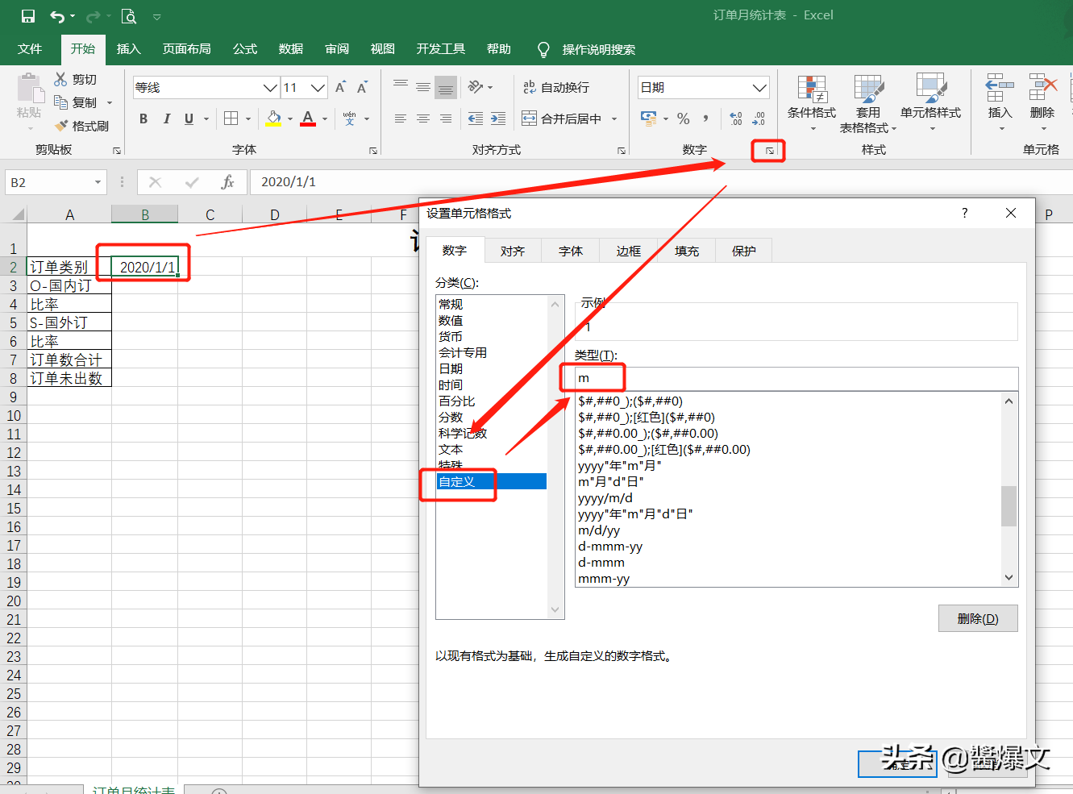The height and width of the screenshot is (794, 1073).
Task: Toggle Italic formatting
Action: [166, 118]
